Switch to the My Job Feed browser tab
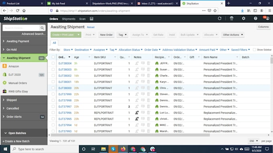The image size is (273, 153). pos(68,3)
